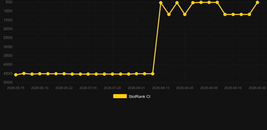The image size is (267, 130).
Task: Click the SlotRank CI legend label
Action: (x=140, y=96)
